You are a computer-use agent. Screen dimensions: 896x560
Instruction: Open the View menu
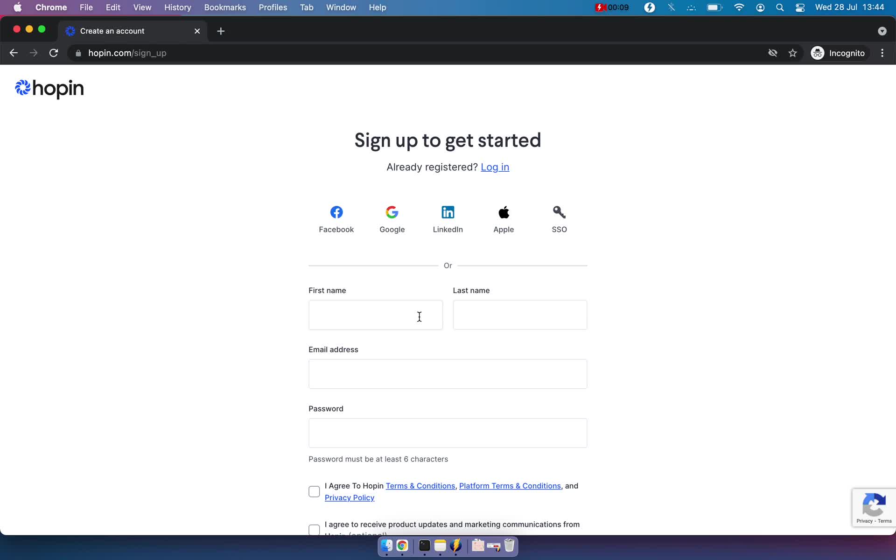click(x=142, y=7)
